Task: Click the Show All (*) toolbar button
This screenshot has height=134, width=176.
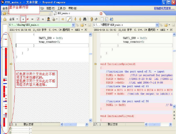Action: pos(23,19)
